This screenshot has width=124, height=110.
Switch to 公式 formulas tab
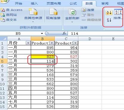click(73, 4)
